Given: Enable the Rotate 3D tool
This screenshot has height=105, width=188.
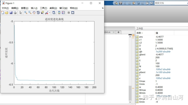Looking at the screenshot, I should click(38, 13).
